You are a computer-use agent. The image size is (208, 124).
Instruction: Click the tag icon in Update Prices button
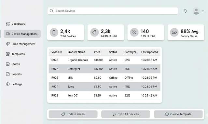click(x=63, y=114)
